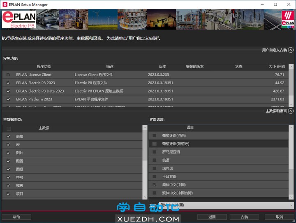296x223 pixels.
Task: Uncheck EPLAN Platform 2023 checkbox
Action: (x=8, y=99)
